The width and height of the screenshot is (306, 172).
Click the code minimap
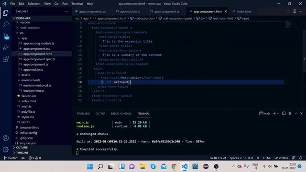[288, 24]
